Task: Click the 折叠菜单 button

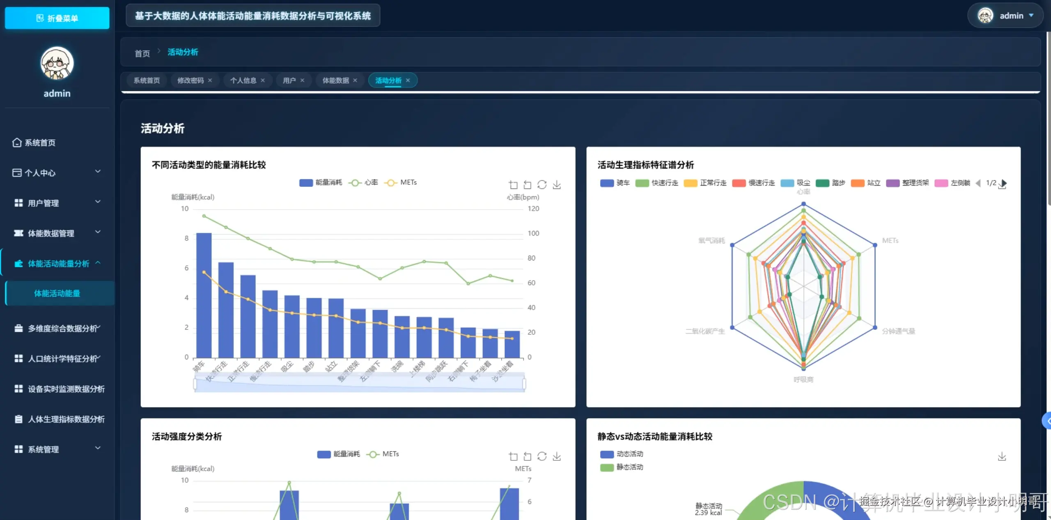Action: [x=57, y=18]
